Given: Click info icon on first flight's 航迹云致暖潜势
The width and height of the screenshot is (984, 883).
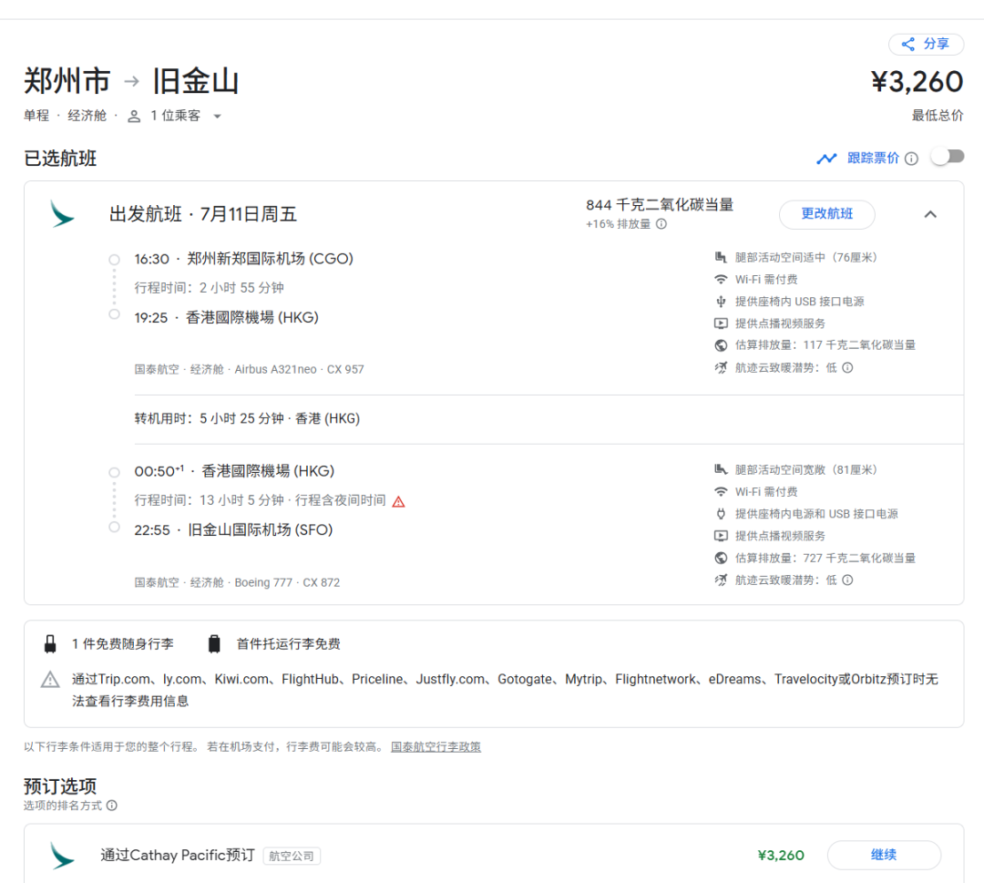Looking at the screenshot, I should point(847,368).
